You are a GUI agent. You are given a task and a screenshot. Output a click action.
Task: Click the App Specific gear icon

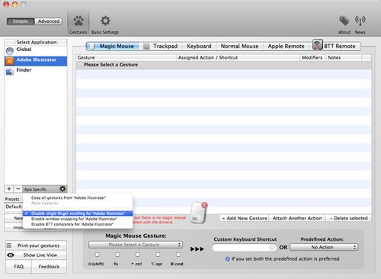coord(62,189)
